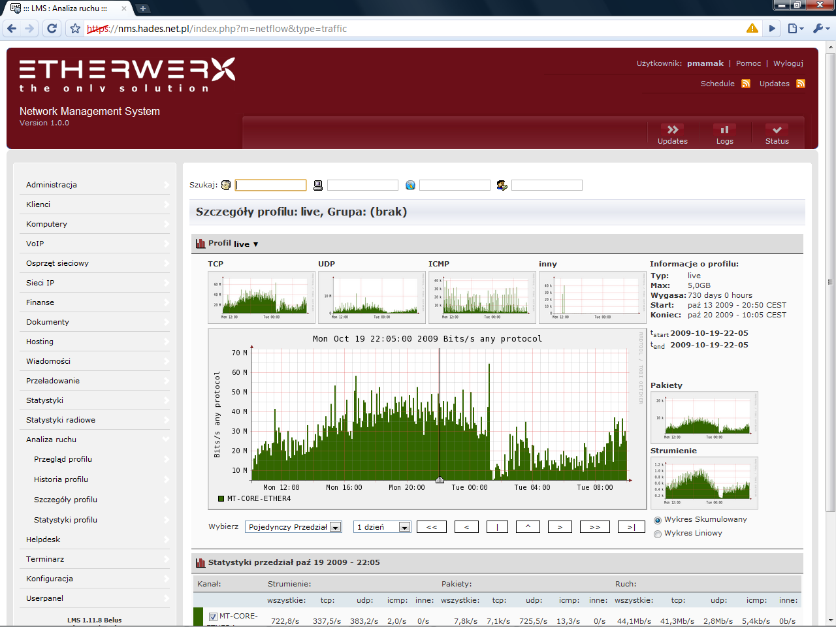Open the browser page menu icon

795,28
